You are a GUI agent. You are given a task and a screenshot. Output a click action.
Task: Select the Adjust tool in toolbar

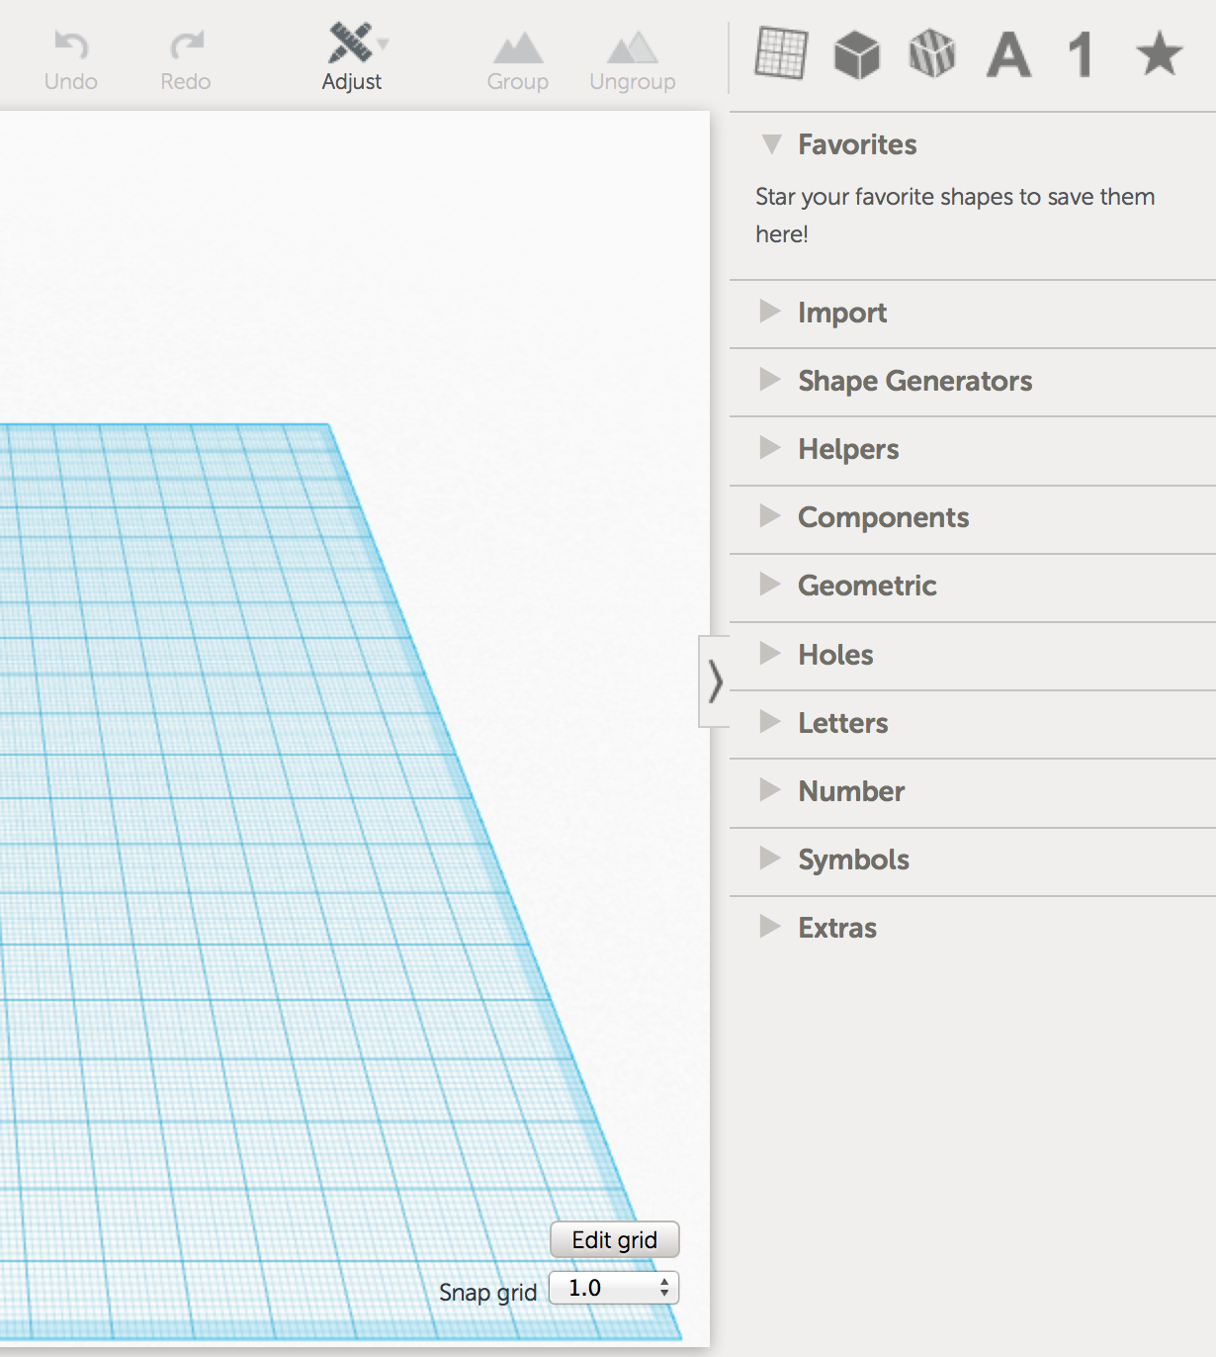click(351, 54)
